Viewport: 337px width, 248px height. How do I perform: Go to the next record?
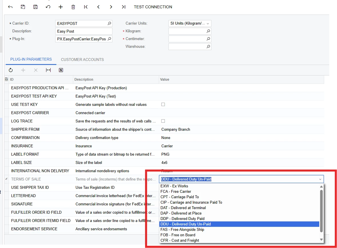click(x=111, y=7)
